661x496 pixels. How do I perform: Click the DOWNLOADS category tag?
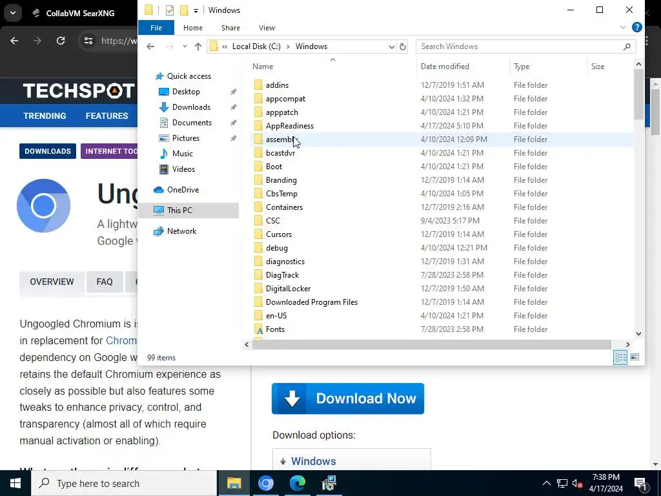point(48,151)
